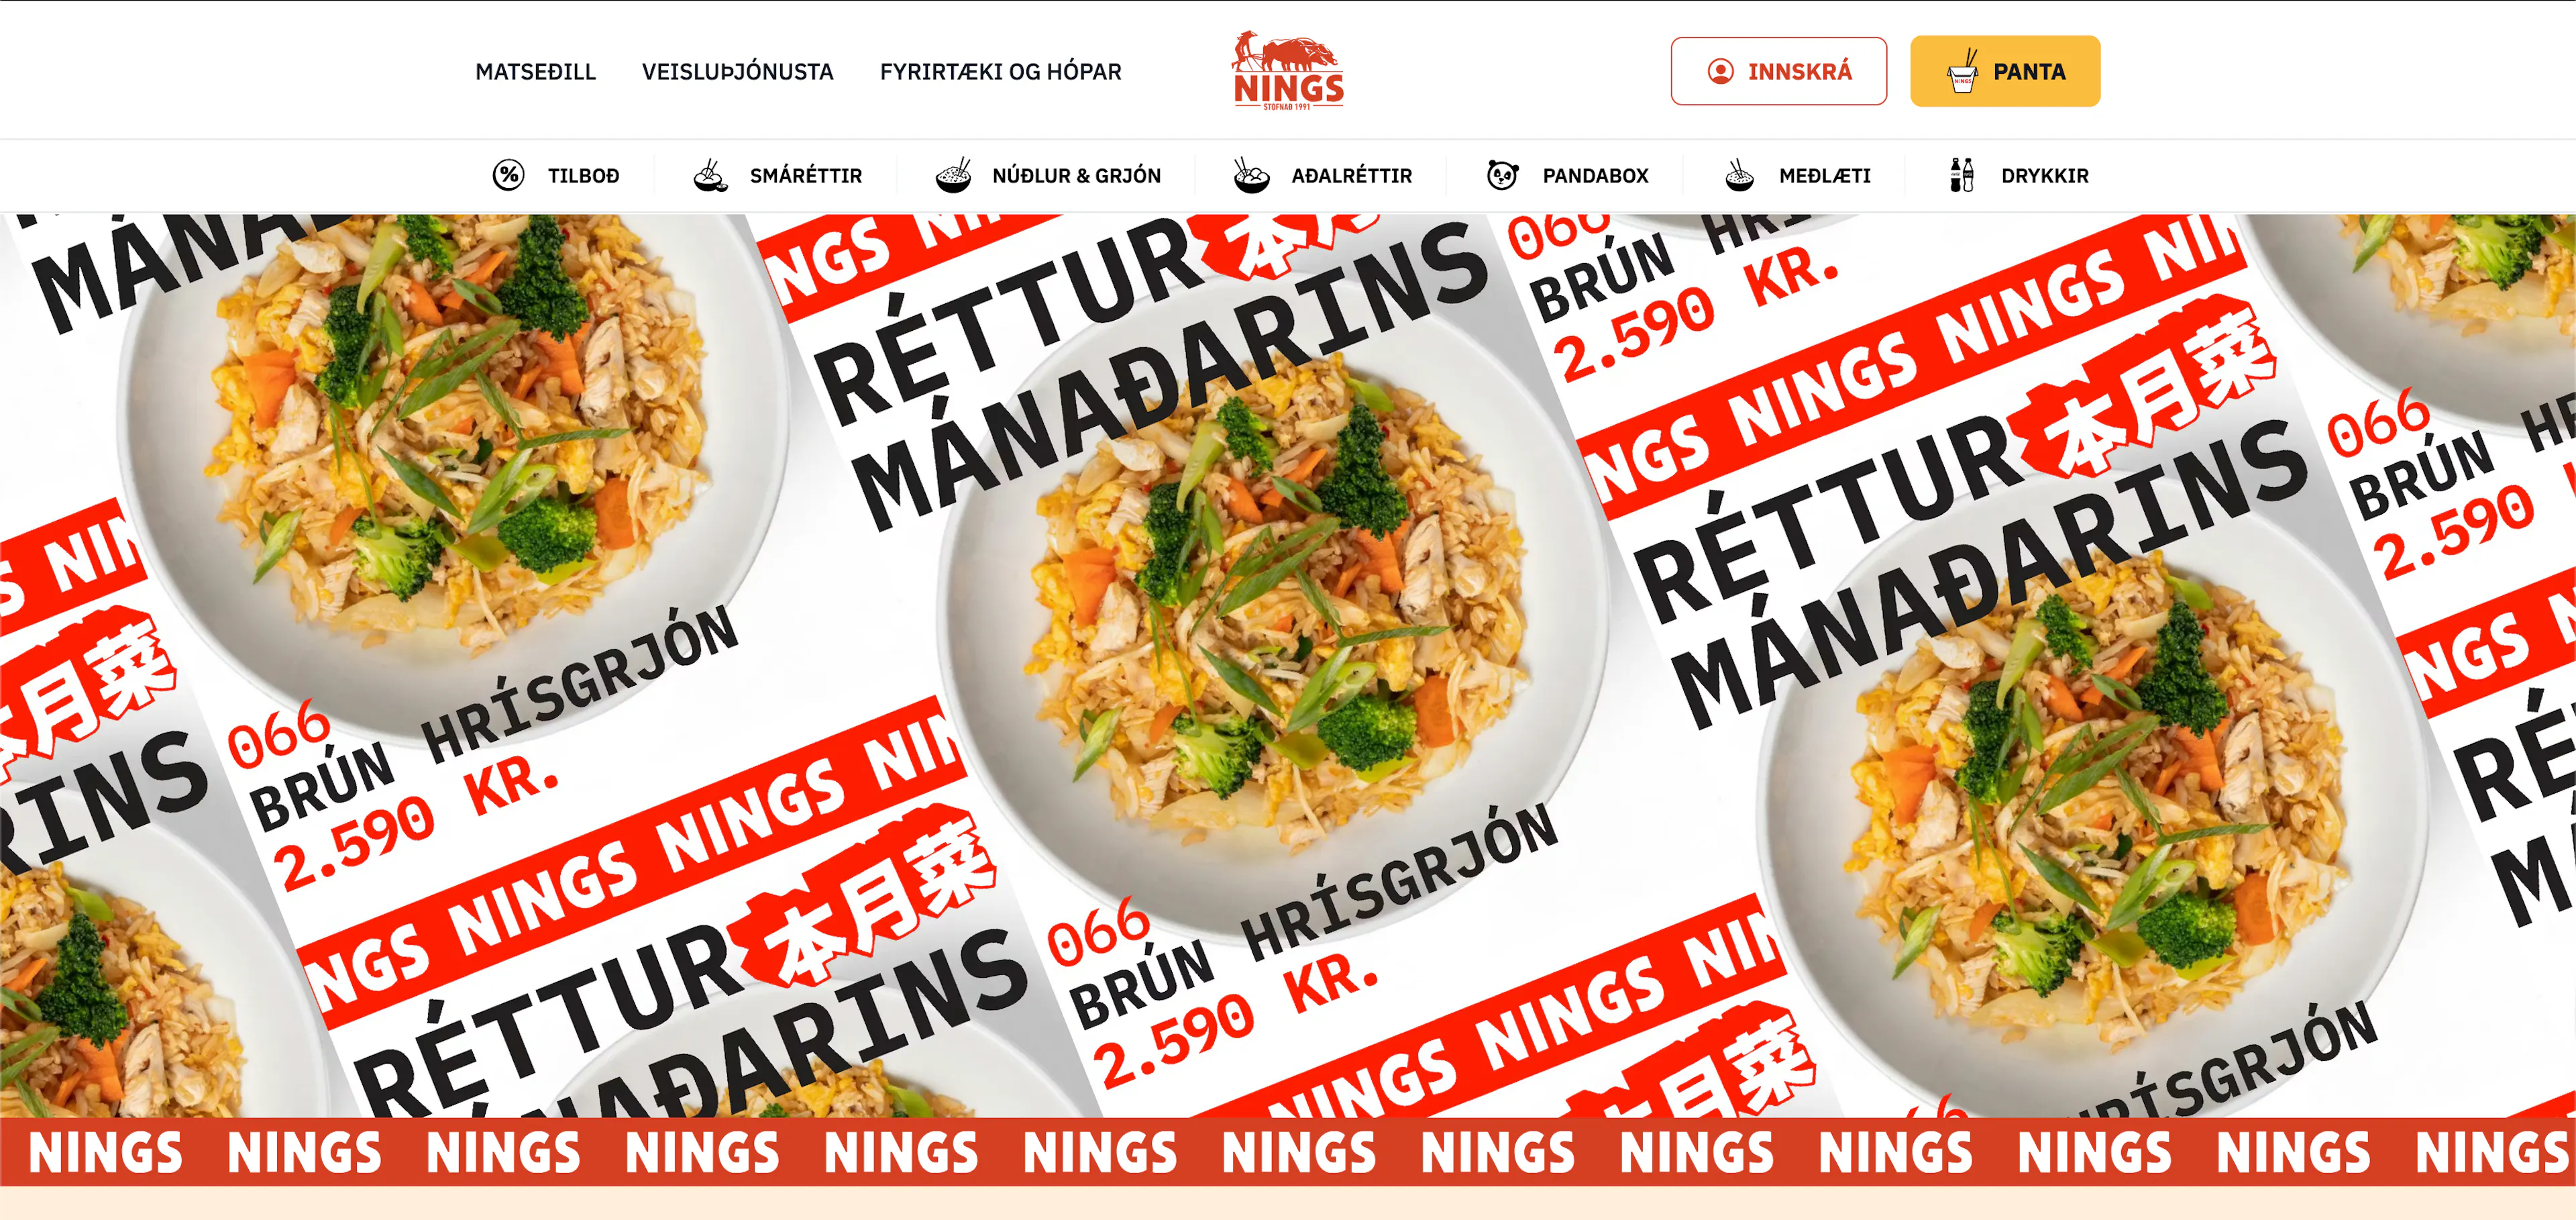Click the Smáréttir bowl icon
The image size is (2576, 1220).
[x=710, y=175]
